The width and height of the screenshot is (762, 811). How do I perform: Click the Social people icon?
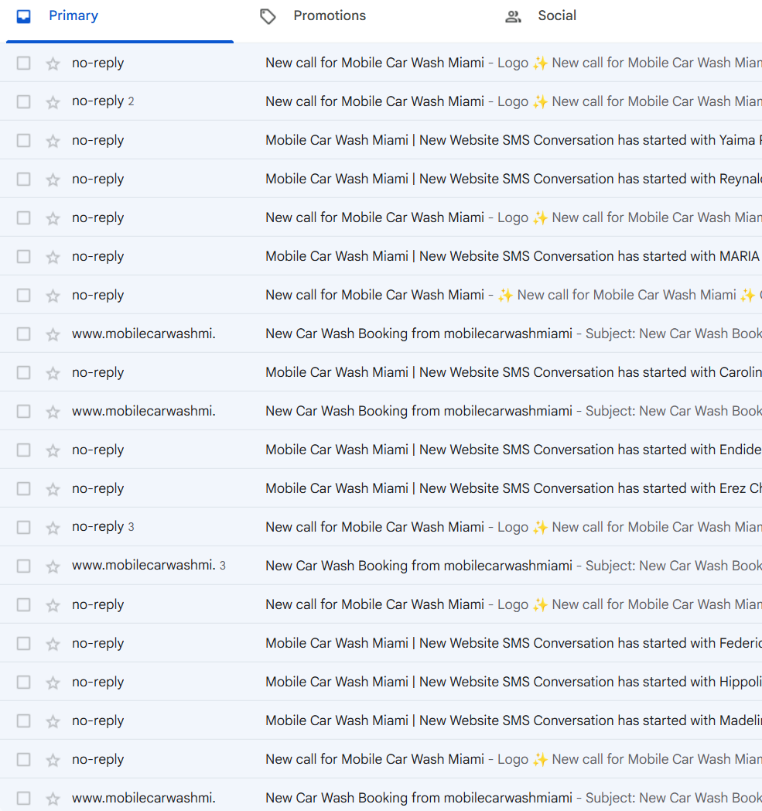point(513,15)
